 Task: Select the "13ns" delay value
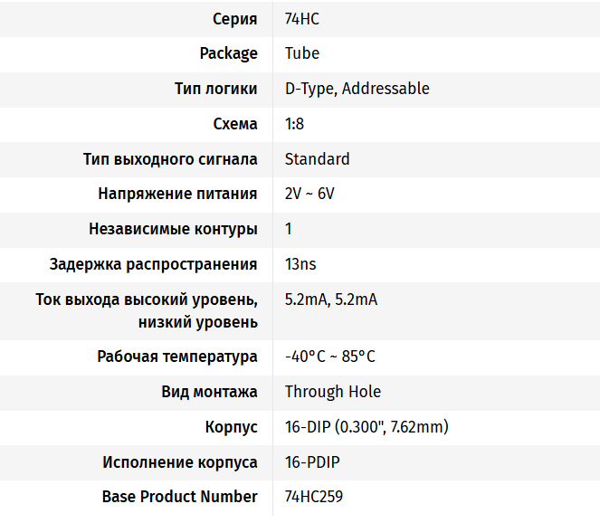click(x=300, y=265)
